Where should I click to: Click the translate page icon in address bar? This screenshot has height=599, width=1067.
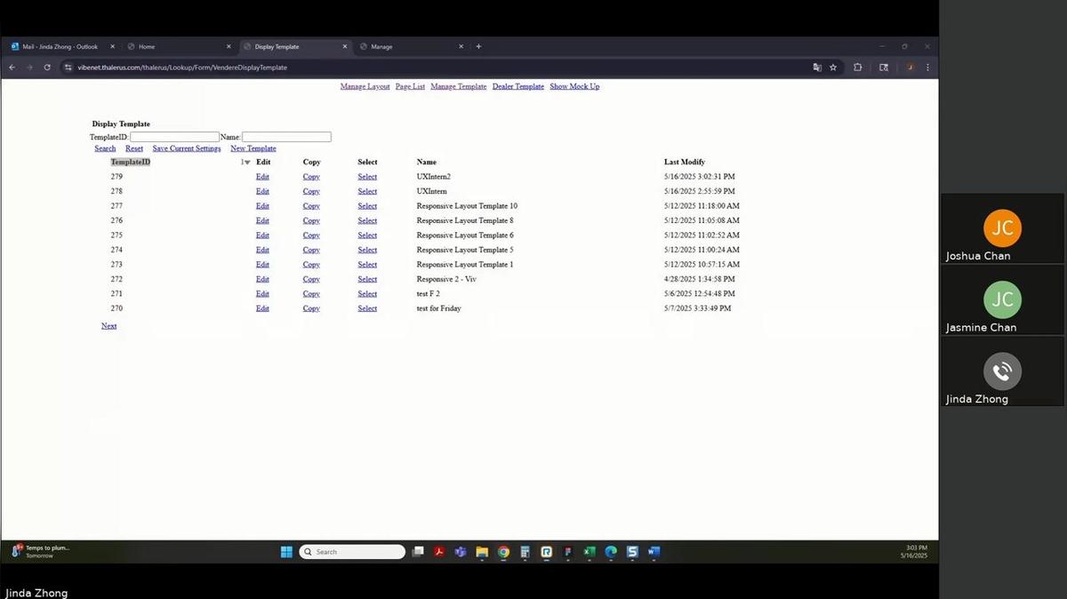(817, 67)
